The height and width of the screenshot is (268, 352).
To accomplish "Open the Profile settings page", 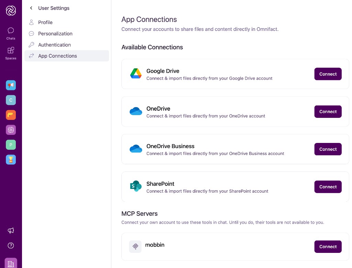I will 67,22.
